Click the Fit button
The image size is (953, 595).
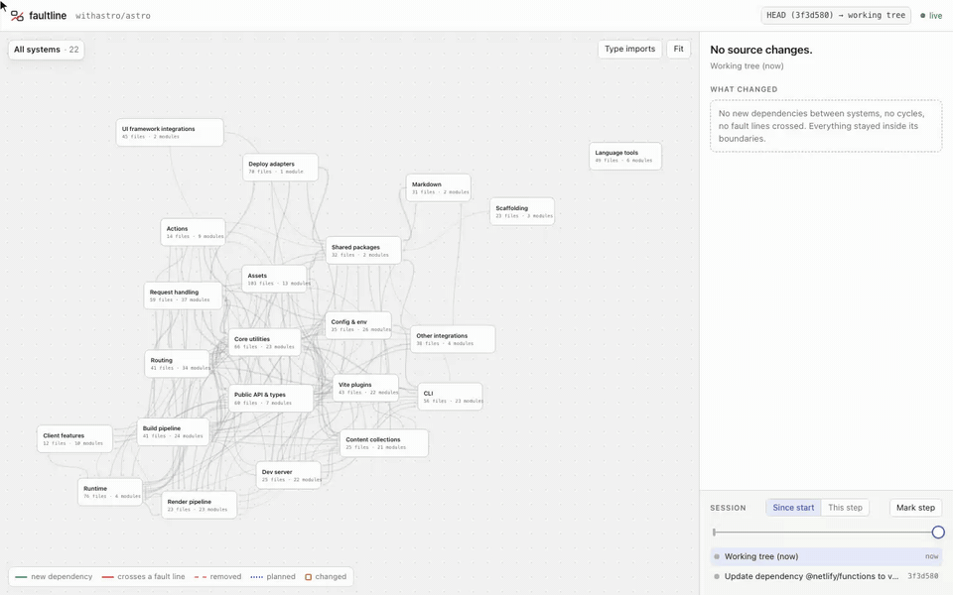pyautogui.click(x=678, y=50)
